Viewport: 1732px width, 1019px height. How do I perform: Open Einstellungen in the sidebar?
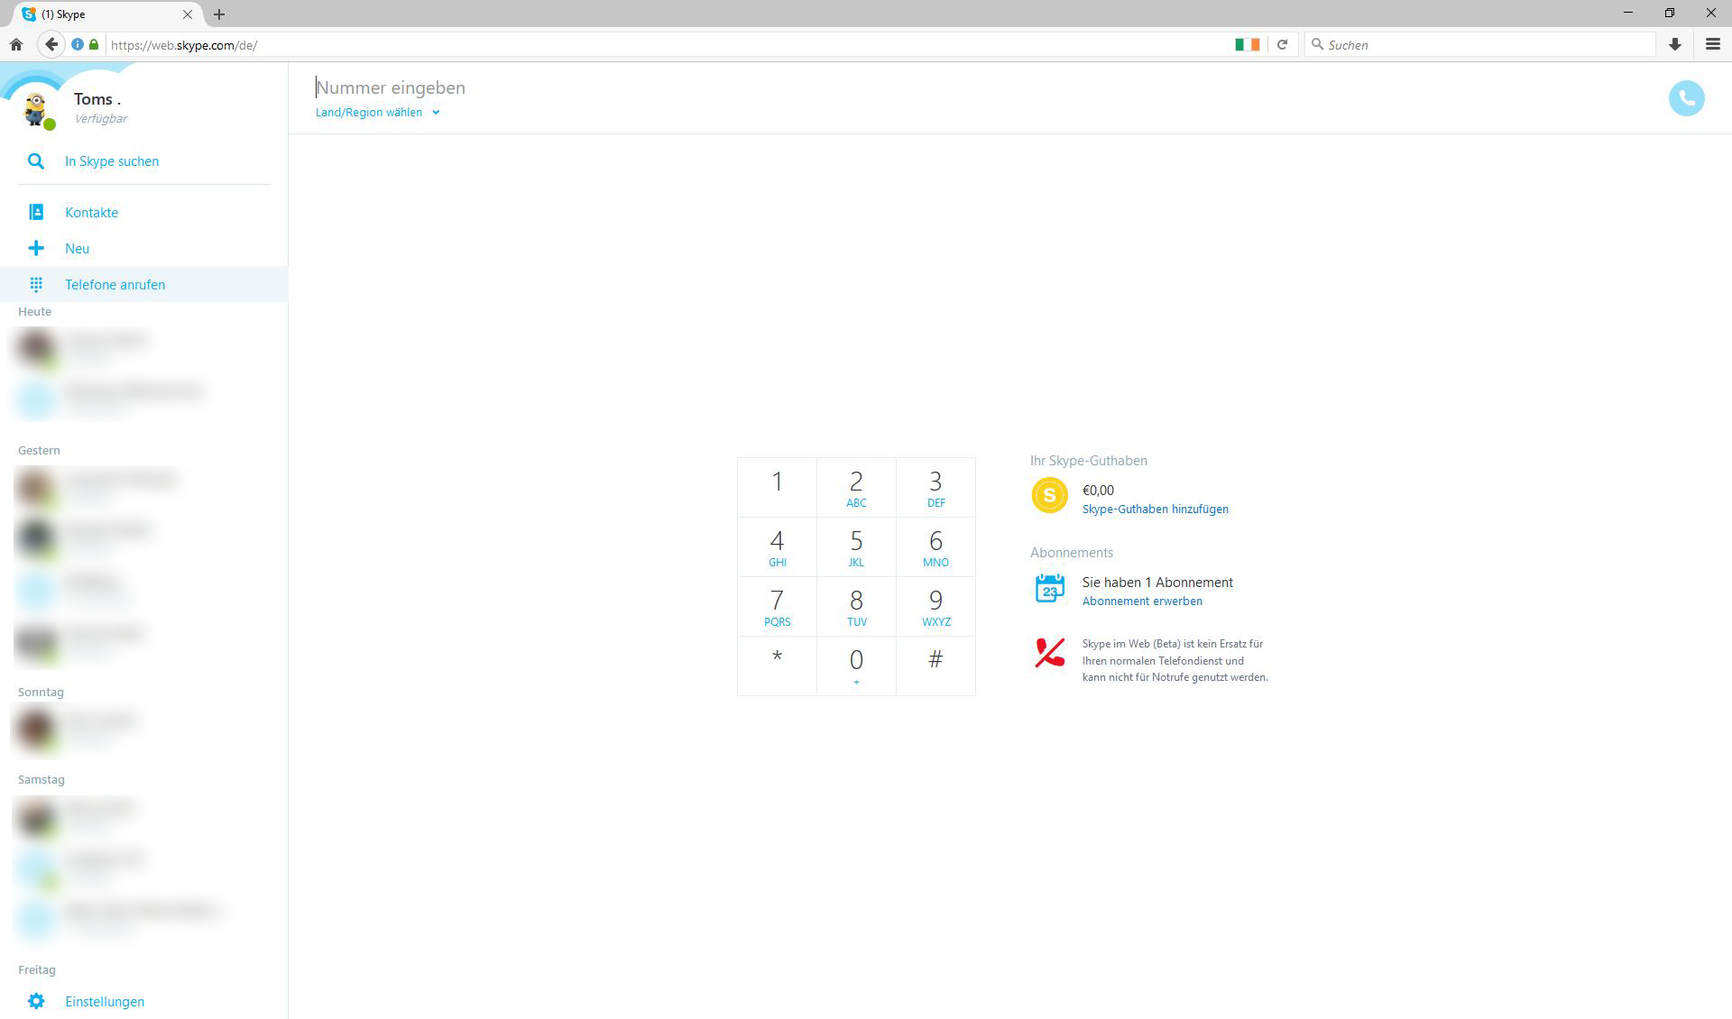click(144, 1001)
